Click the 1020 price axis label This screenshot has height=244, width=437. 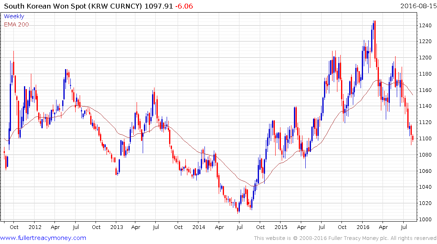[425, 203]
